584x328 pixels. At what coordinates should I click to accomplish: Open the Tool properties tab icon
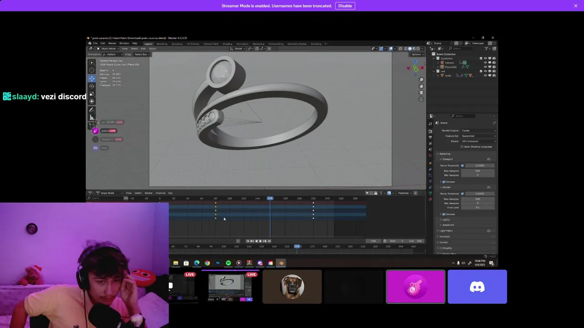click(430, 123)
